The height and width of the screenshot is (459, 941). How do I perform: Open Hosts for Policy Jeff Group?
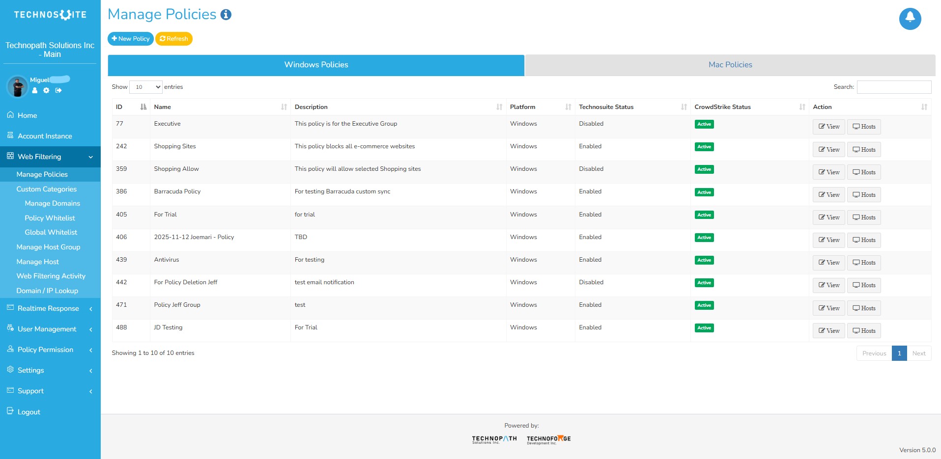[x=864, y=308]
